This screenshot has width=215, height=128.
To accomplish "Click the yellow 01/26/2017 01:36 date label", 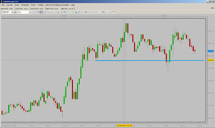I will coord(125,126).
